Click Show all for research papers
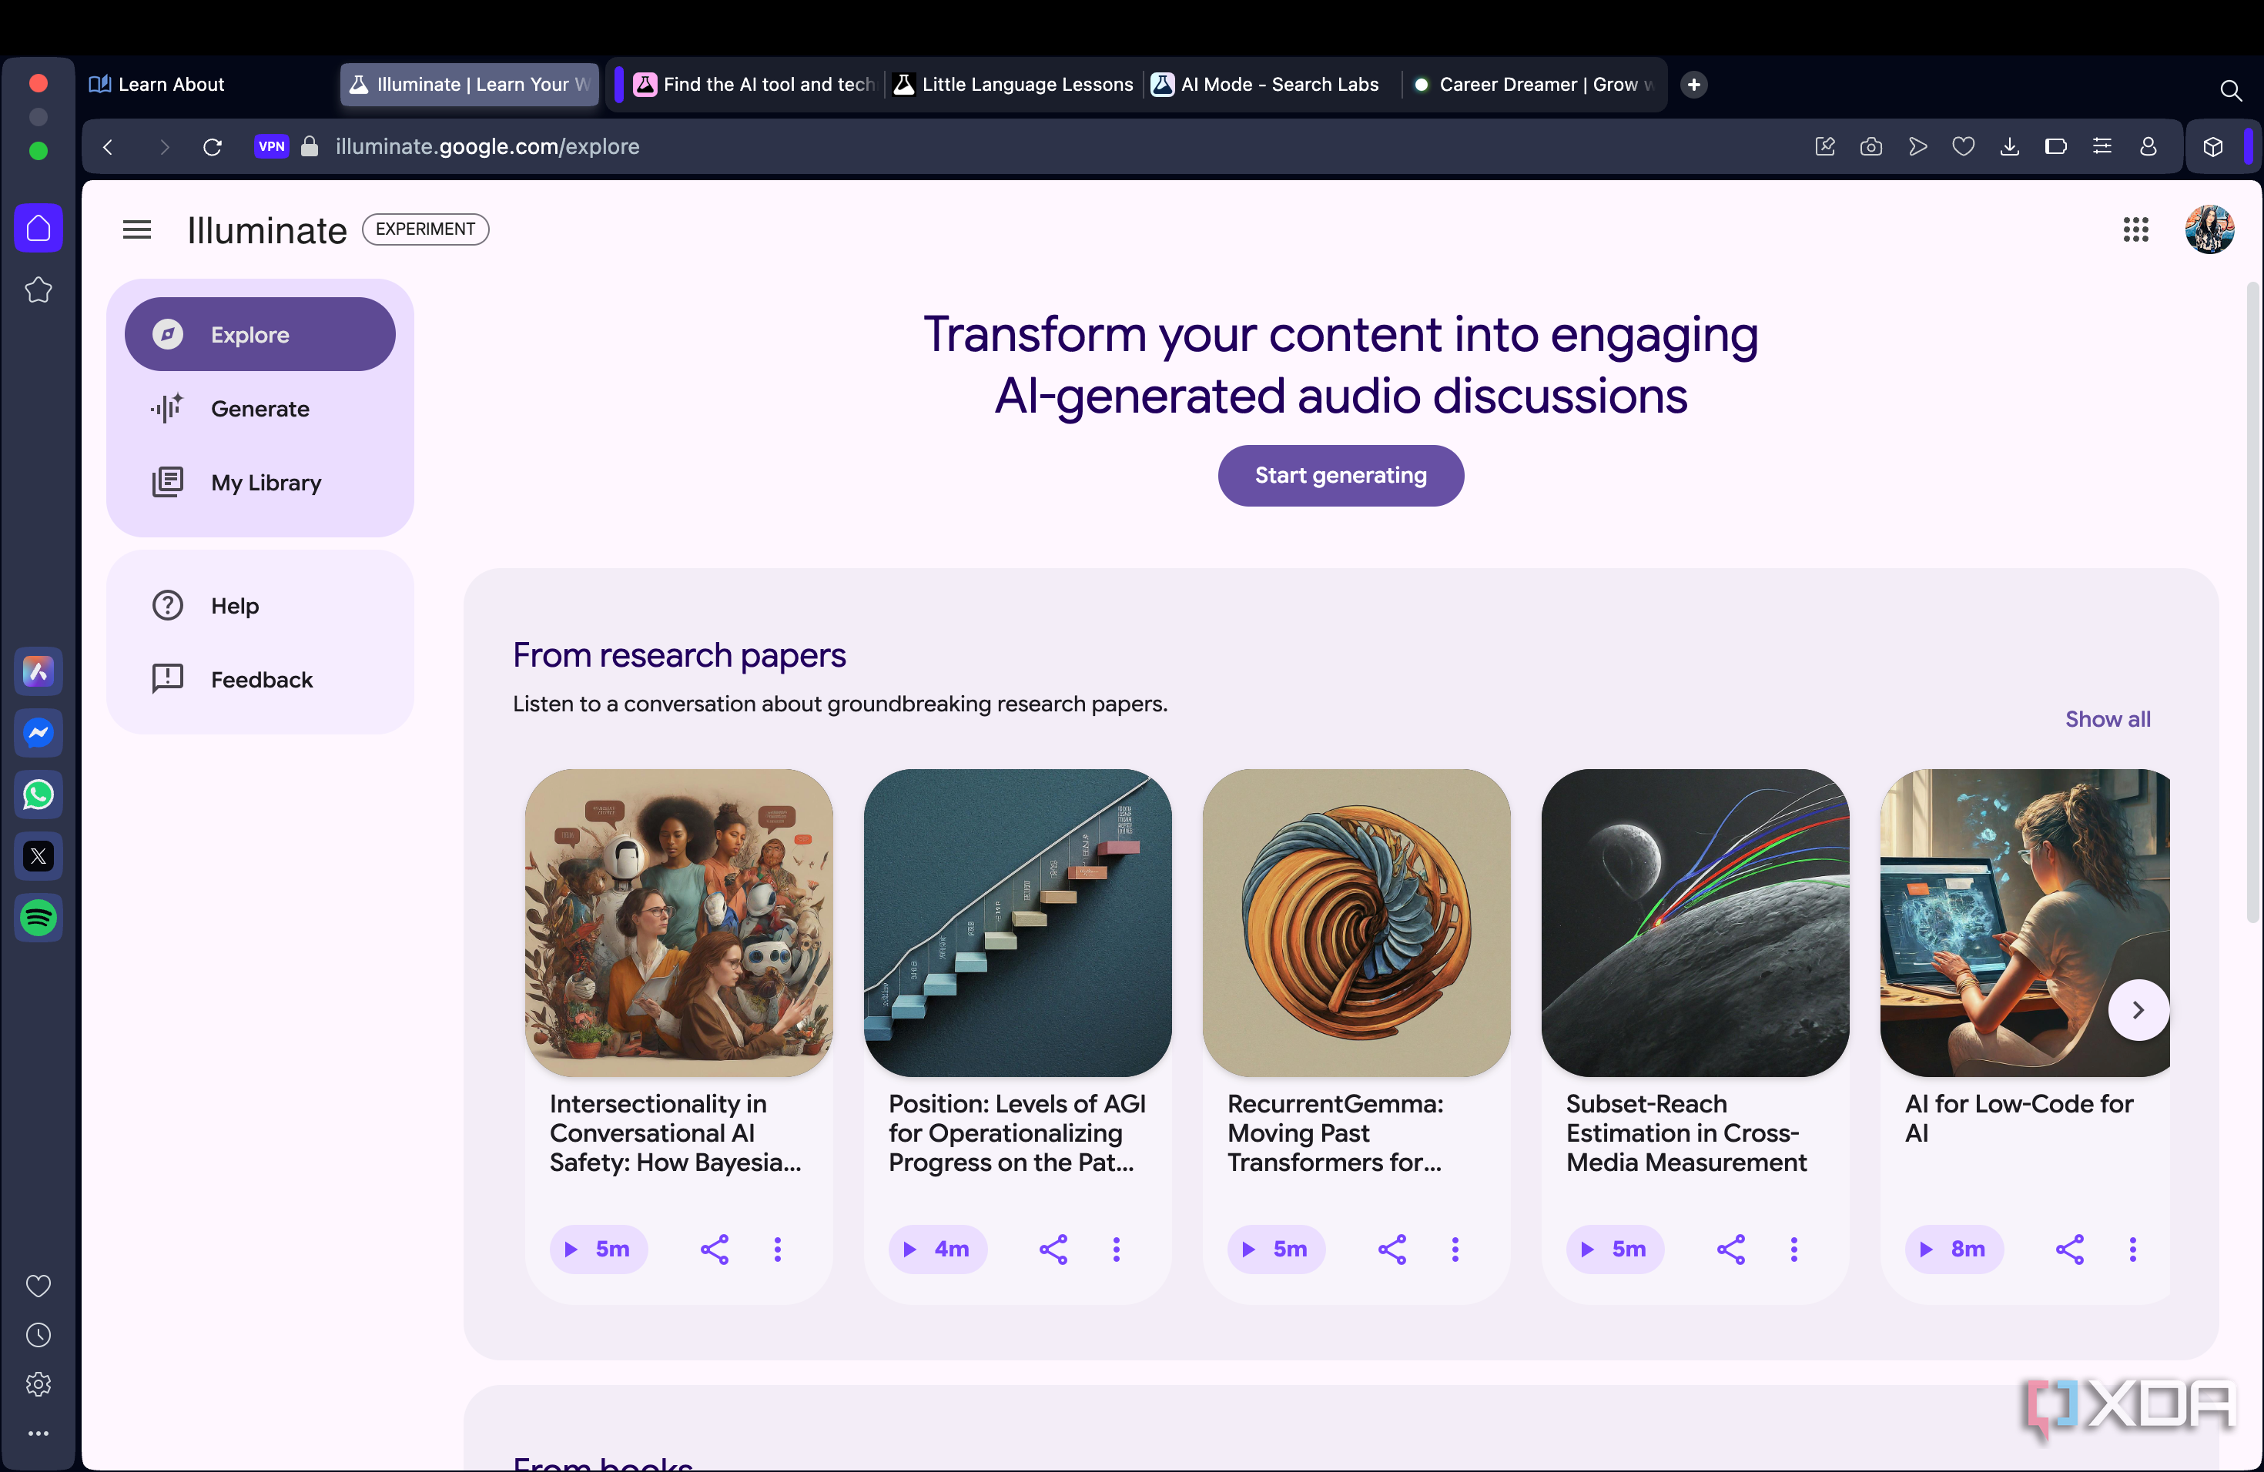This screenshot has width=2264, height=1472. [2107, 719]
